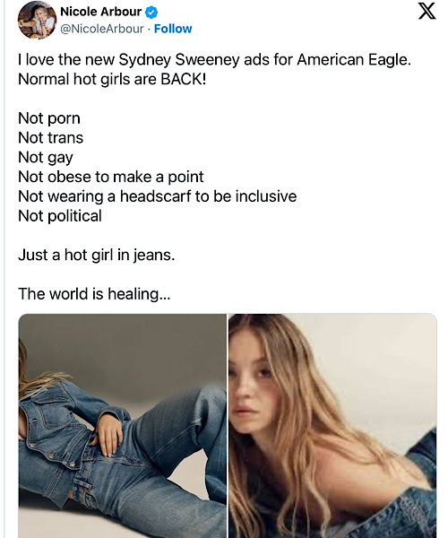Click the 'Not trans' line

click(x=50, y=138)
